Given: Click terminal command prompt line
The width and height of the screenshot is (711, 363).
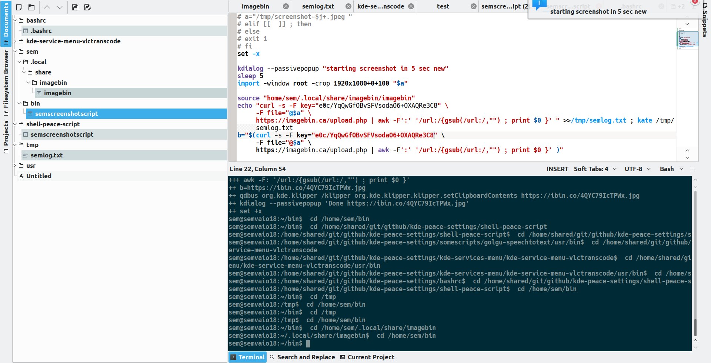Looking at the screenshot, I should [269, 343].
